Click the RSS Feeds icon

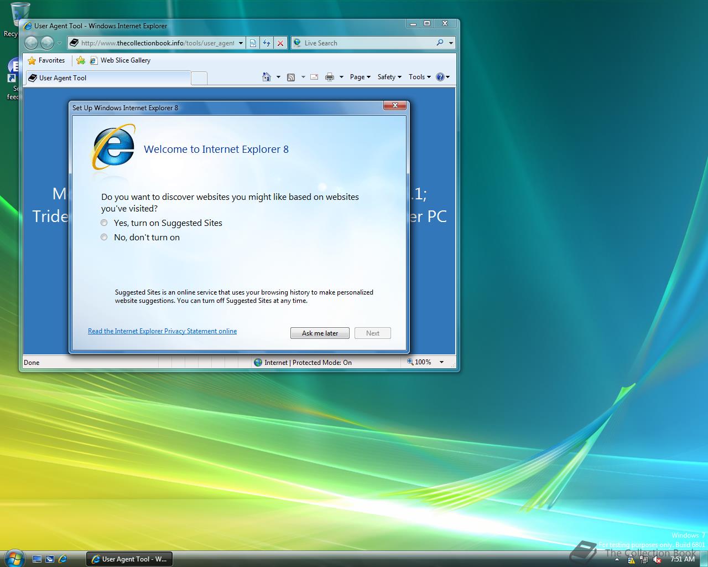click(x=291, y=77)
